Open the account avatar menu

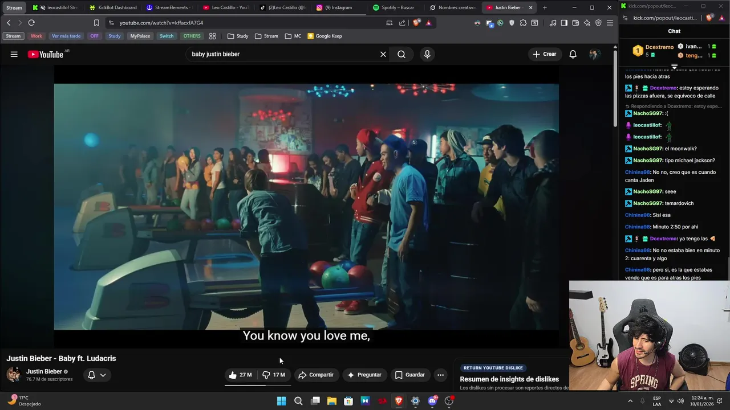pyautogui.click(x=595, y=54)
